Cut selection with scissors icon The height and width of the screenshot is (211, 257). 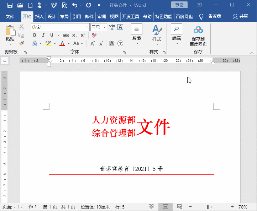click(21, 27)
